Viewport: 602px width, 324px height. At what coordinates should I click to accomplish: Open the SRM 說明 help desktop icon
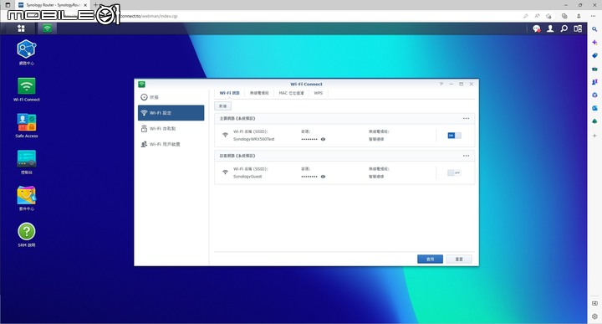click(x=27, y=234)
